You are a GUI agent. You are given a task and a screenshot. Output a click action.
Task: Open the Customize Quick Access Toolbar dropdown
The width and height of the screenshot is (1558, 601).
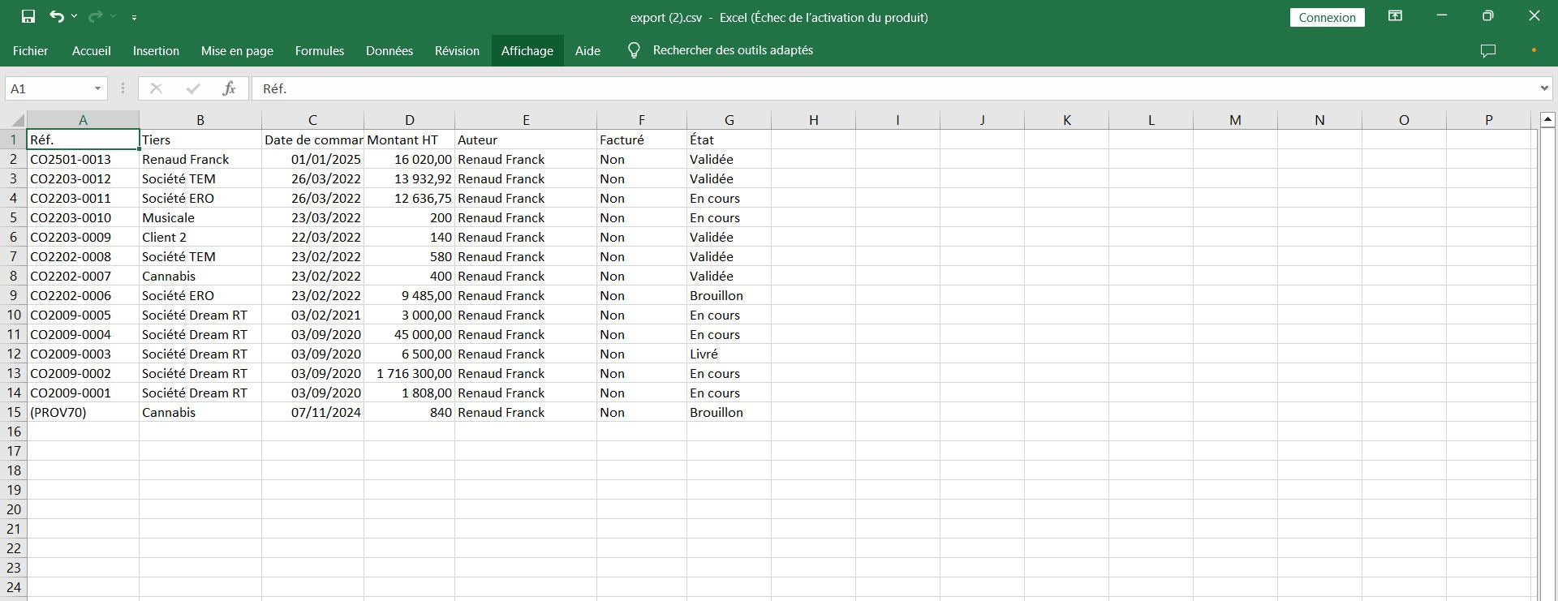(134, 17)
